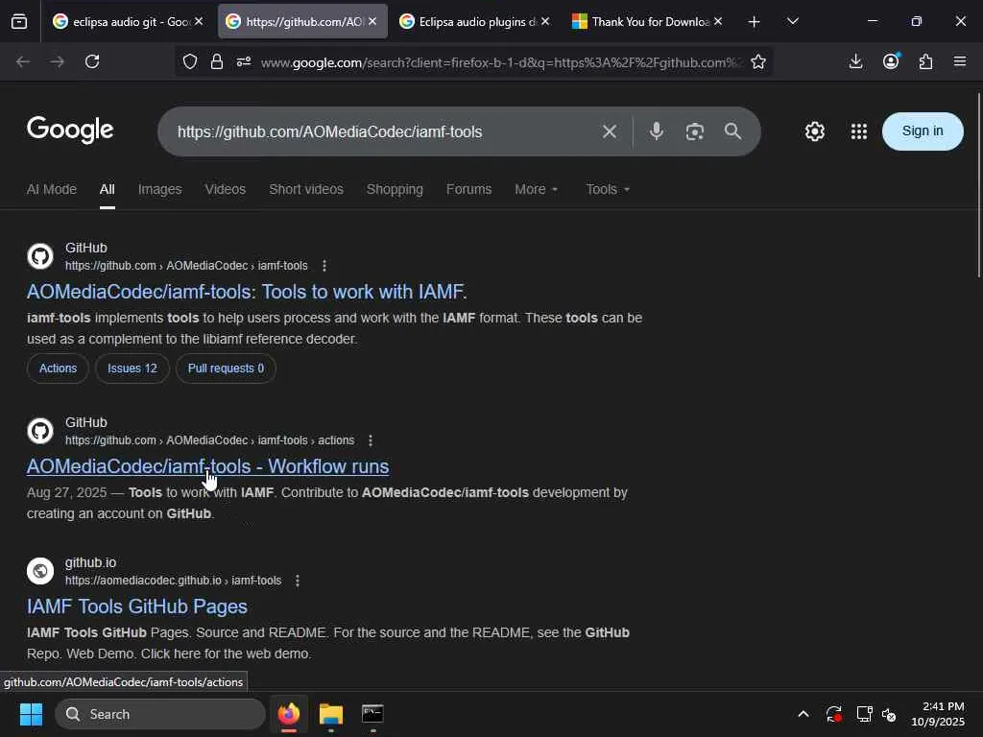Click the Actions sitelink chip
983x737 pixels.
coord(58,368)
